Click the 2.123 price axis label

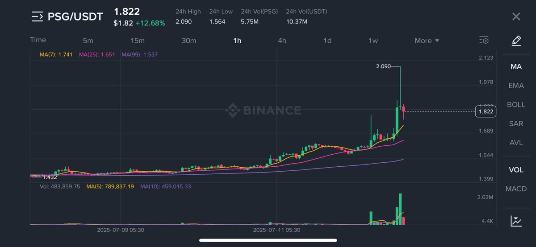coord(486,58)
